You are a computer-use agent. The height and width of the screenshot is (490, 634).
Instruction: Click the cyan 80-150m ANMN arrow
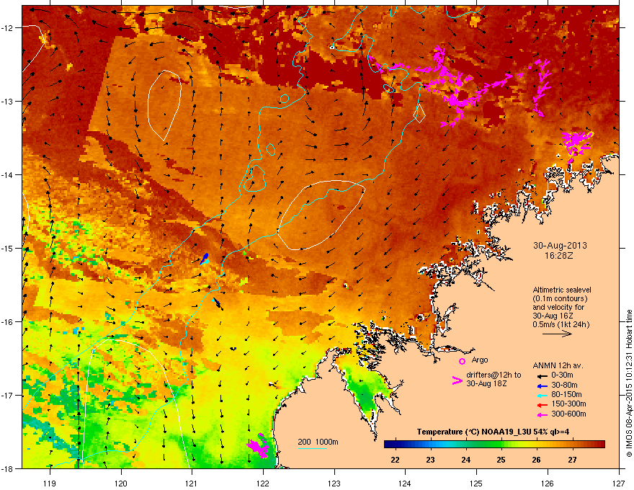[x=542, y=395]
